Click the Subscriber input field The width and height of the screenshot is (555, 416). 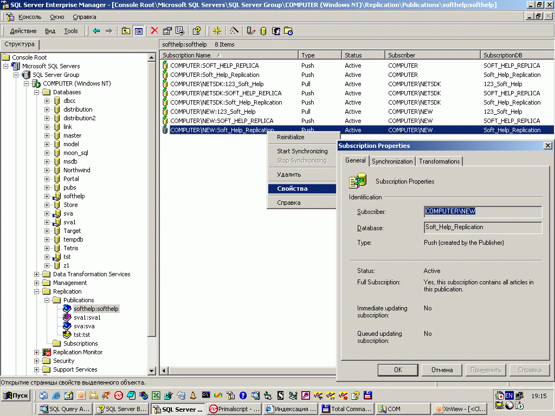[x=483, y=212]
